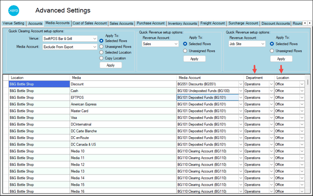The height and width of the screenshot is (196, 313).
Task: Expand Location dropdown in the Media 14 row
Action: (302, 178)
